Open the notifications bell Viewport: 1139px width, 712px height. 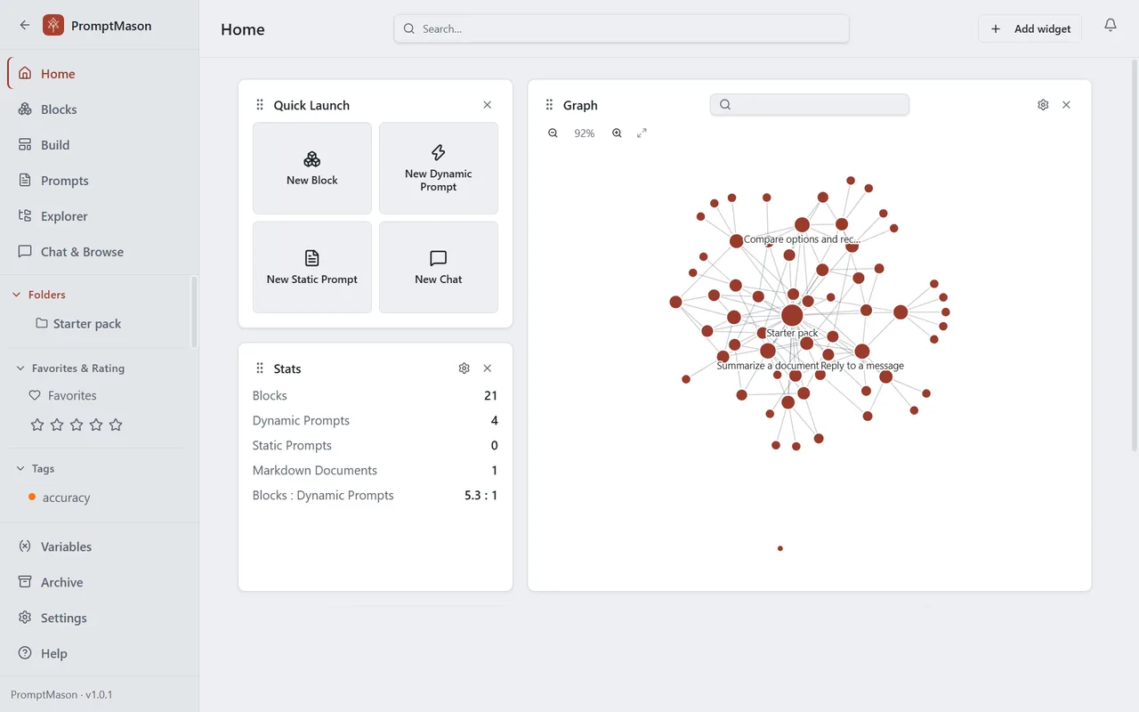click(1111, 25)
